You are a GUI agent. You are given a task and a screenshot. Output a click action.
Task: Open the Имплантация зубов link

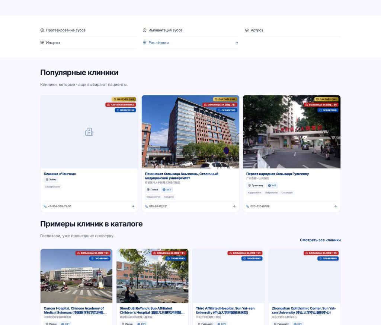point(190,30)
